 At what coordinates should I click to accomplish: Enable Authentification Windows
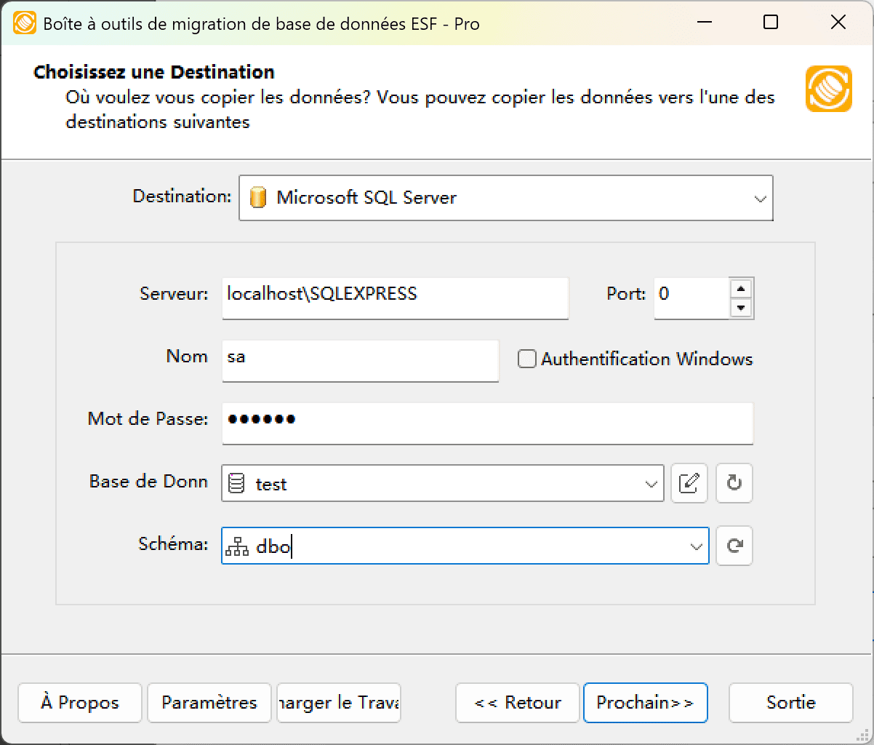526,359
